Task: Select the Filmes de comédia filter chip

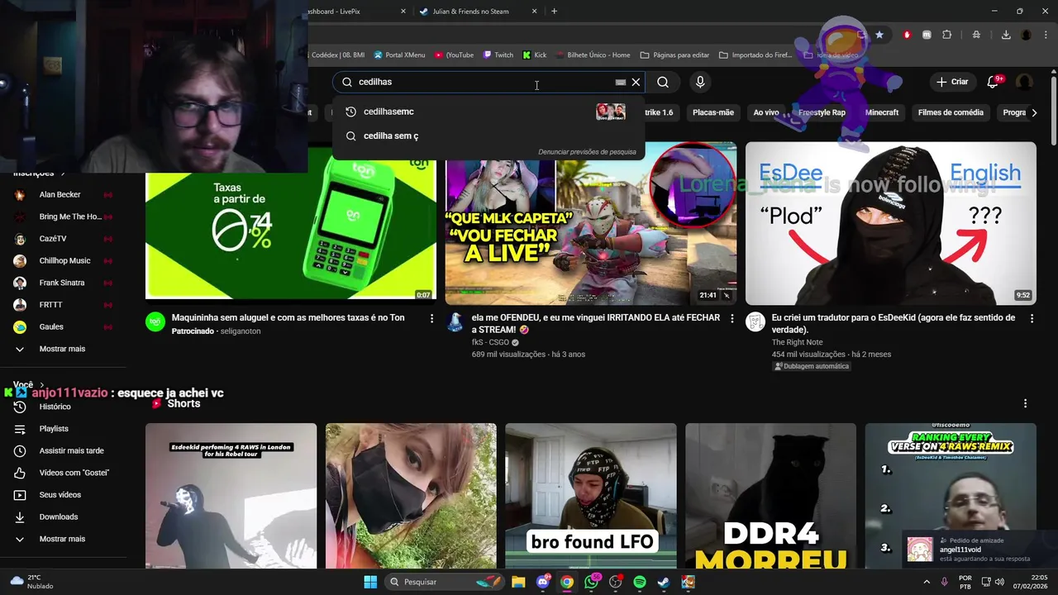Action: pyautogui.click(x=951, y=112)
